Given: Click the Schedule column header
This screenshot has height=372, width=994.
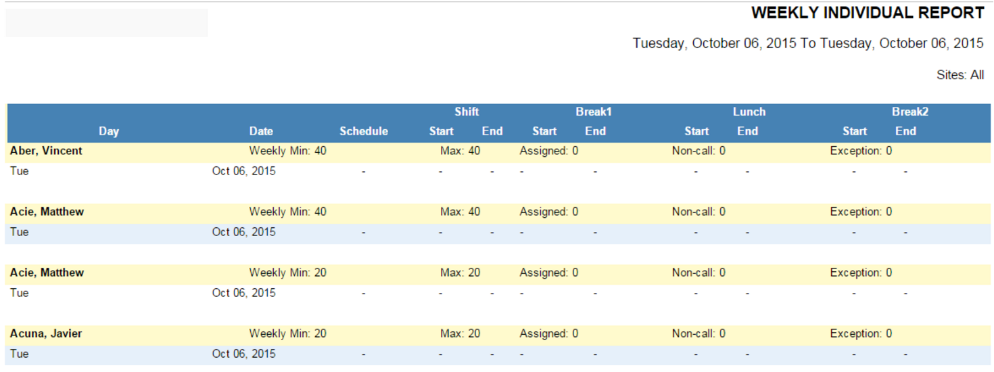Looking at the screenshot, I should [364, 131].
